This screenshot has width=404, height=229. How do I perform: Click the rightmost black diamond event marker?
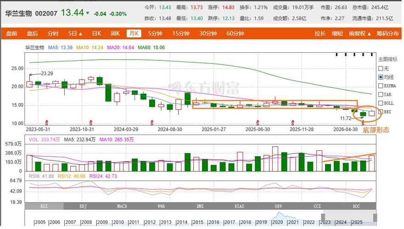click(x=371, y=55)
